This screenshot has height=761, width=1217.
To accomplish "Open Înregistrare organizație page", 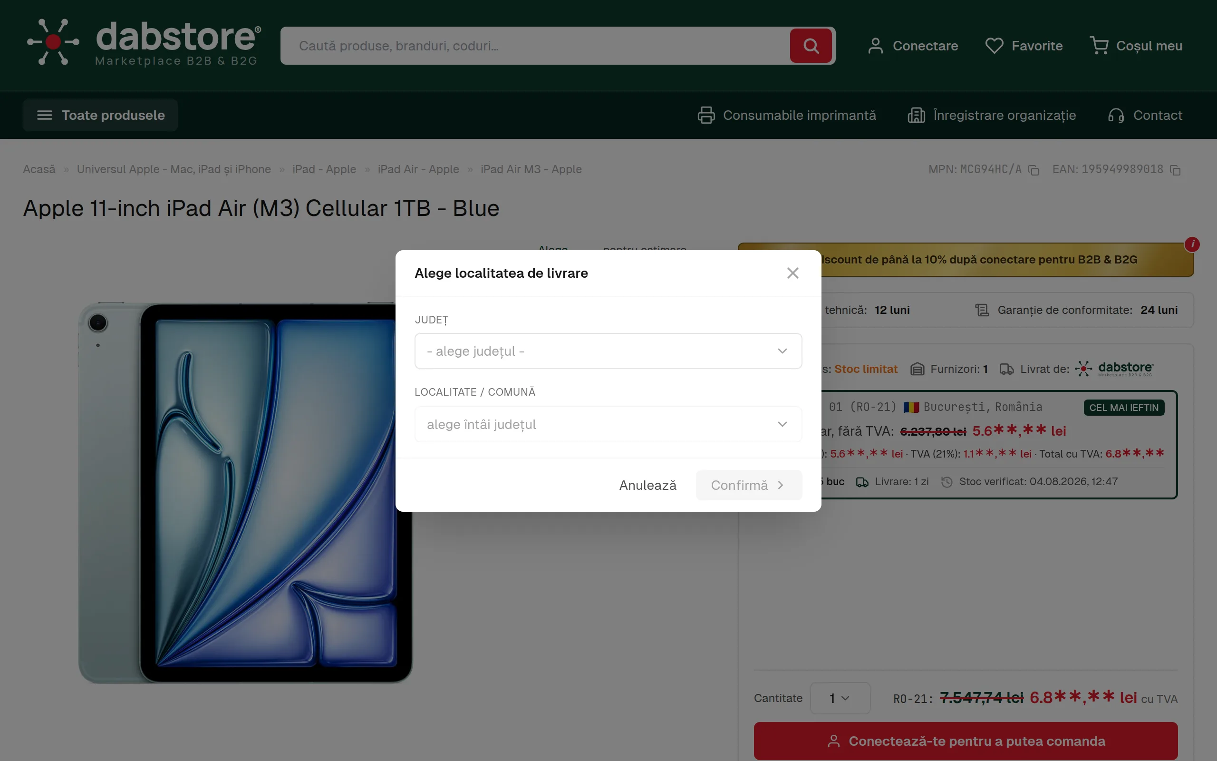I will 992,115.
